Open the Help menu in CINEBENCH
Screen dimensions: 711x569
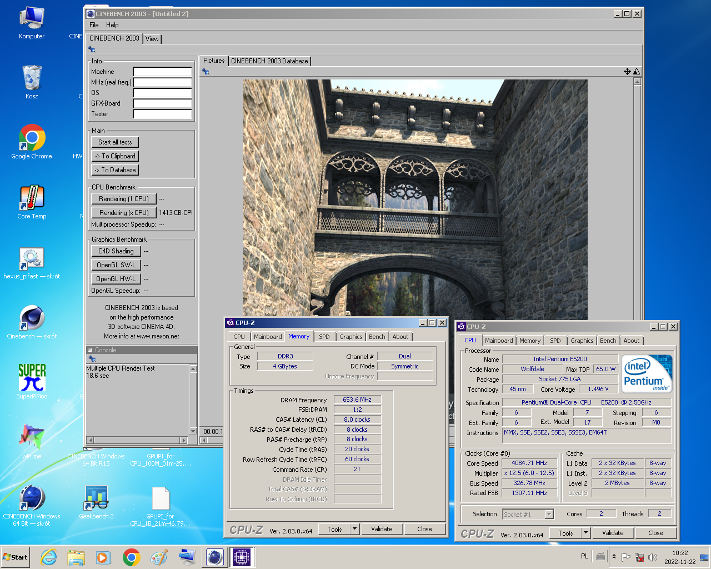coord(112,25)
